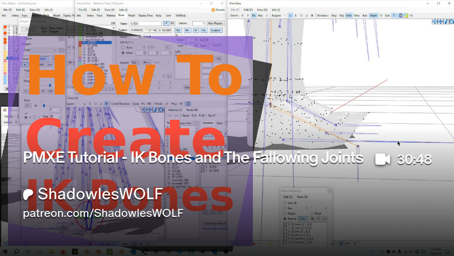Image resolution: width=454 pixels, height=256 pixels.
Task: Open the Obj window from PmxView toolbar
Action: point(341,16)
